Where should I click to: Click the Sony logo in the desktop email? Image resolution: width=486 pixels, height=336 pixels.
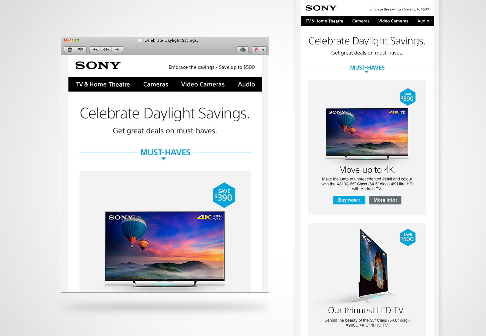click(98, 65)
